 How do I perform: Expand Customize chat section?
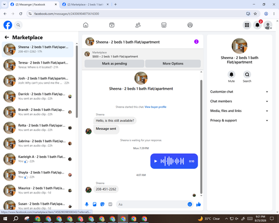tap(239, 91)
